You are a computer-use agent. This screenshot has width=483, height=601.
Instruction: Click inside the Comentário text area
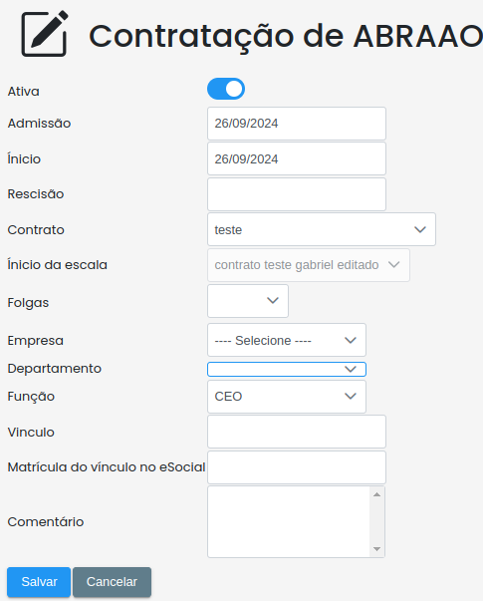point(289,521)
